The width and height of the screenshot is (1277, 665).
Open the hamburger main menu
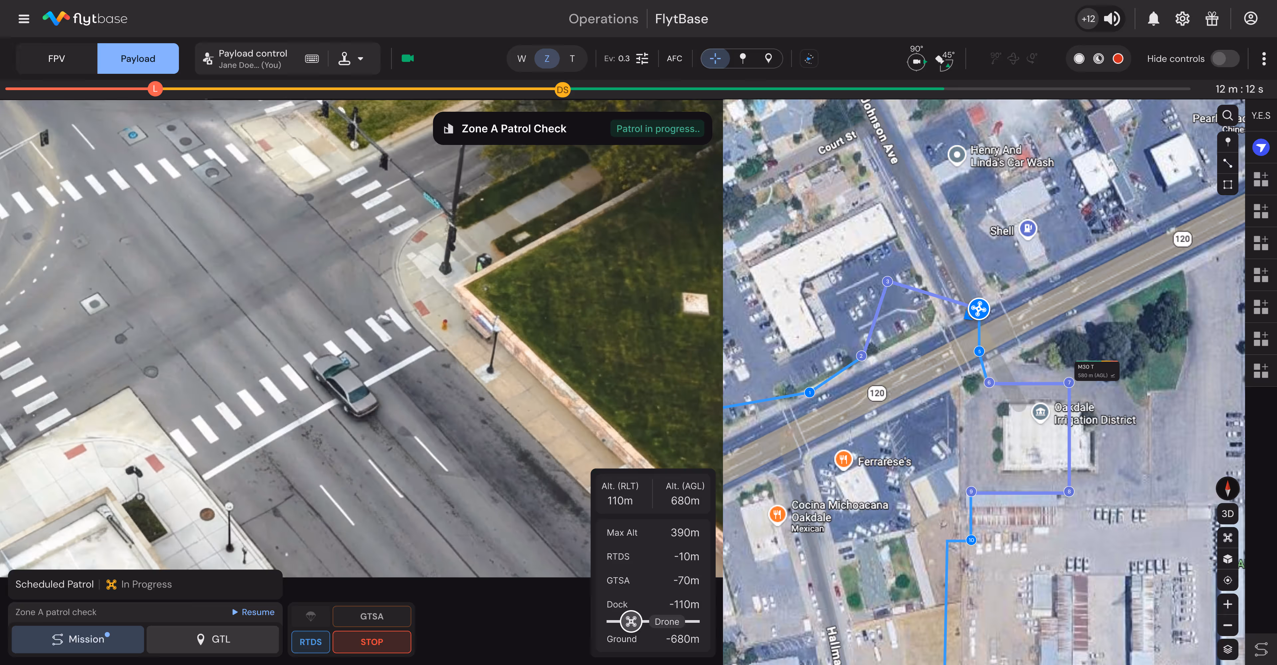click(23, 19)
